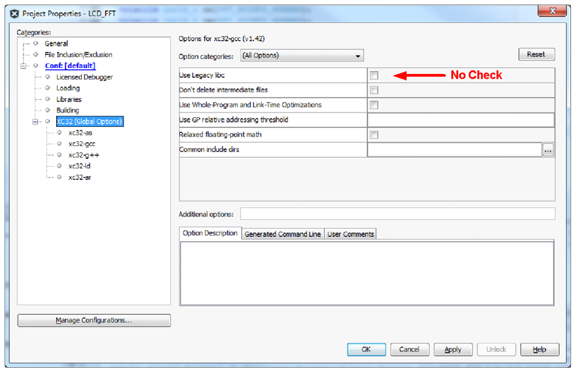Image resolution: width=575 pixels, height=371 pixels.
Task: Collapse the XC32 (Global Options) tree node
Action: pos(35,122)
